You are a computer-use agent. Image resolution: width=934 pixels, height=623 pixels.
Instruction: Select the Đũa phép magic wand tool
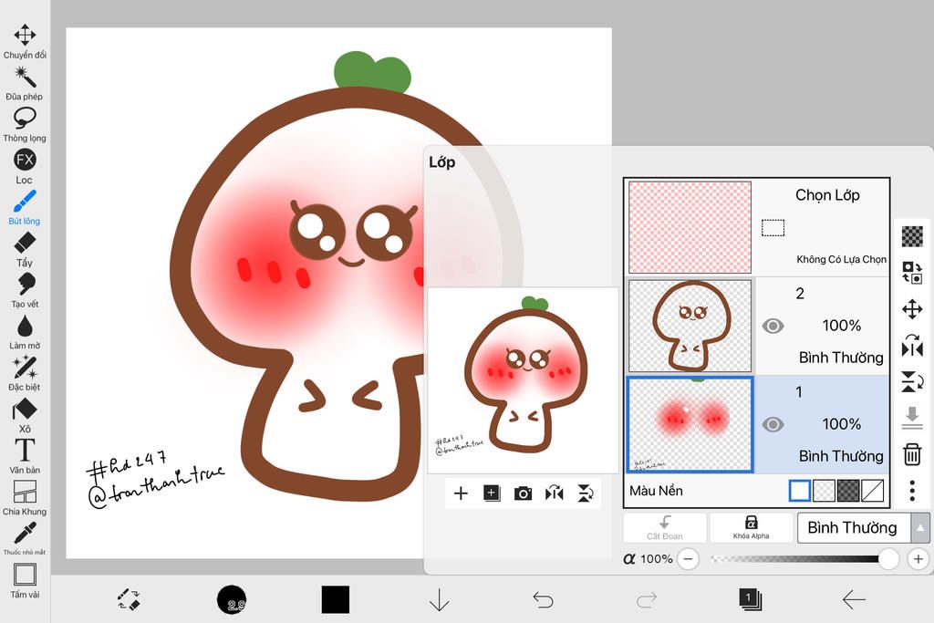(25, 83)
